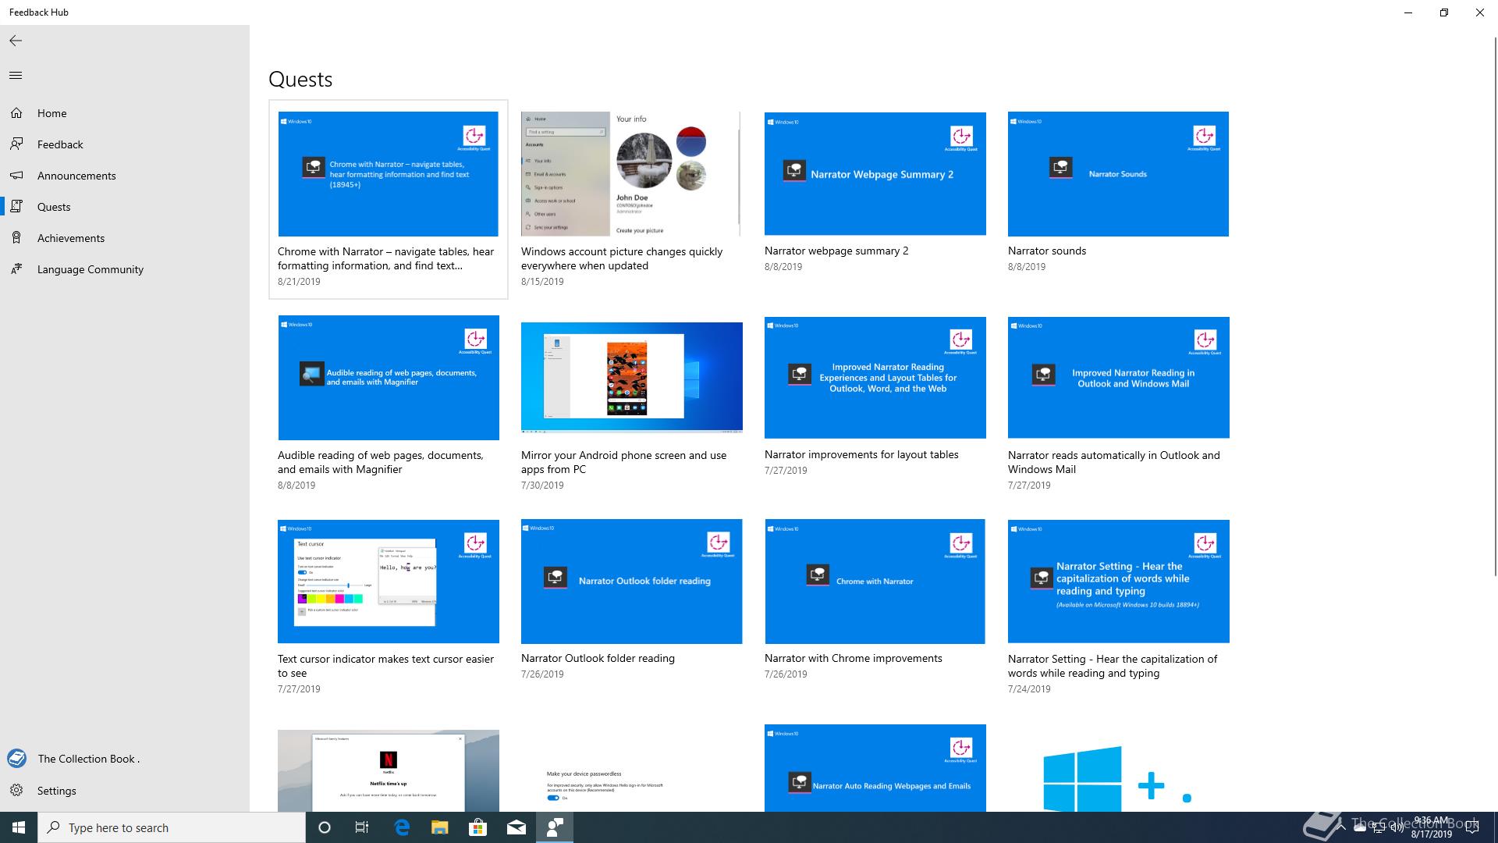Click the Feedback icon in sidebar

(x=16, y=144)
